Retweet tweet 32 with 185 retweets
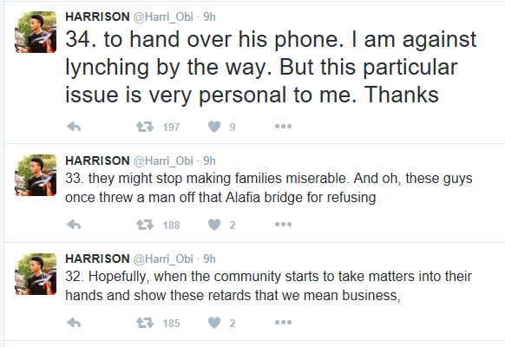The image size is (505, 347). pyautogui.click(x=145, y=323)
